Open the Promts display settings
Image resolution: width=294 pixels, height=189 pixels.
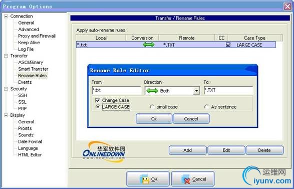[25, 128]
